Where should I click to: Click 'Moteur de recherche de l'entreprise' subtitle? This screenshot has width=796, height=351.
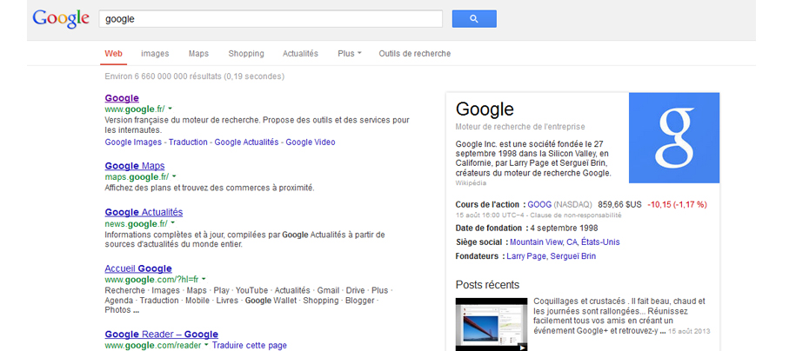point(520,126)
